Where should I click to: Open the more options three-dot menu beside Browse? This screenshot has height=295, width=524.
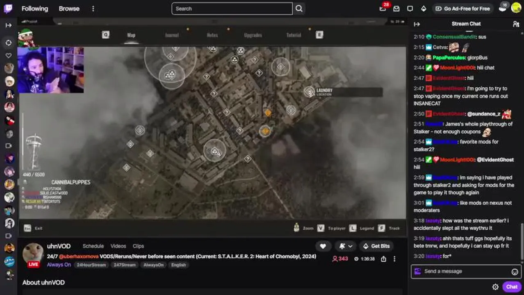click(93, 9)
